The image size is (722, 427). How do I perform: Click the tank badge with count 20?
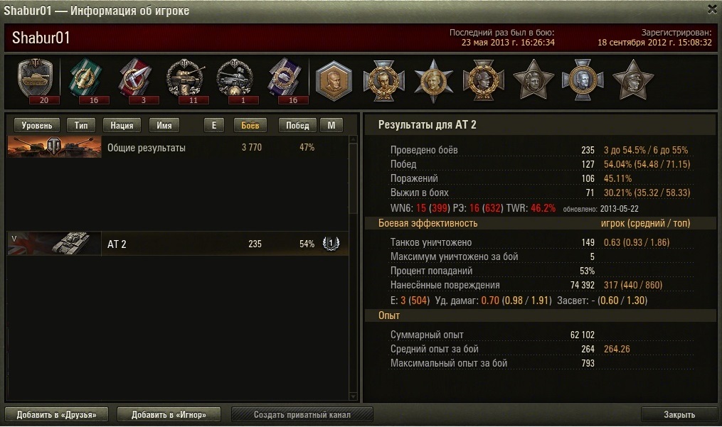coord(36,80)
